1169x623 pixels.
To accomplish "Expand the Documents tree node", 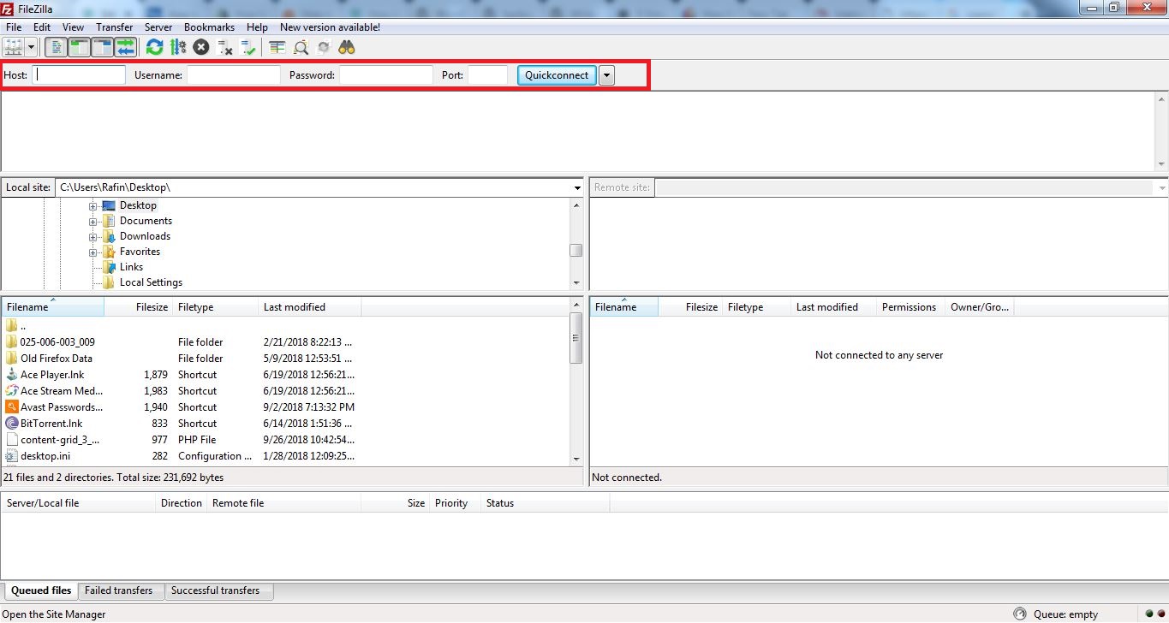I will (93, 221).
